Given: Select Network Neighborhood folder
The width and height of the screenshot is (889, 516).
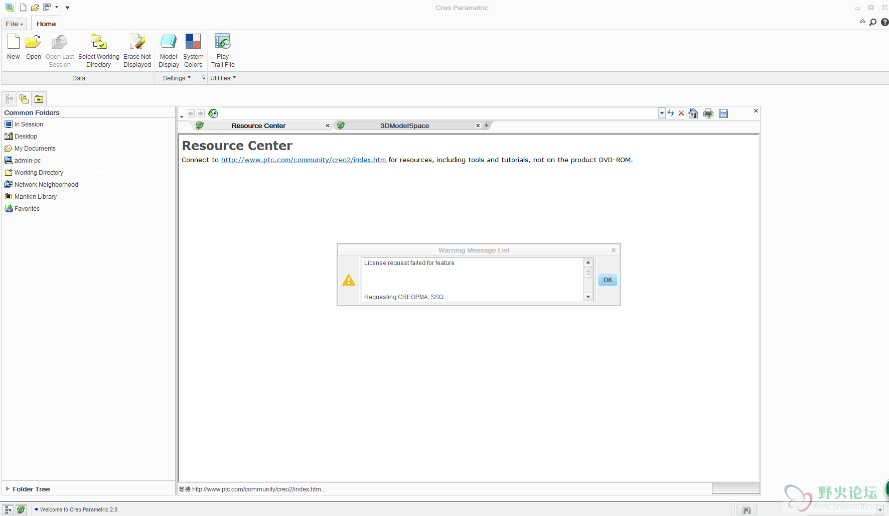Looking at the screenshot, I should coord(42,184).
